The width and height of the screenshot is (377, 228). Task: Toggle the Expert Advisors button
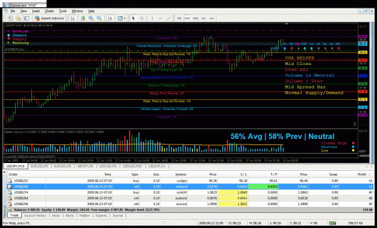tap(49, 18)
